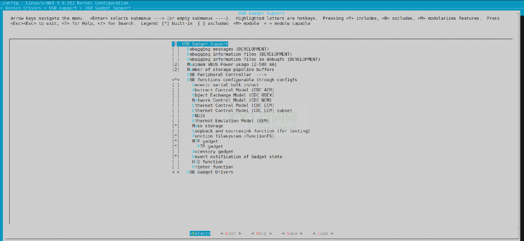The height and width of the screenshot is (241, 524).
Task: Disable Function filesystem (FunctionFS)
Action: (x=223, y=136)
